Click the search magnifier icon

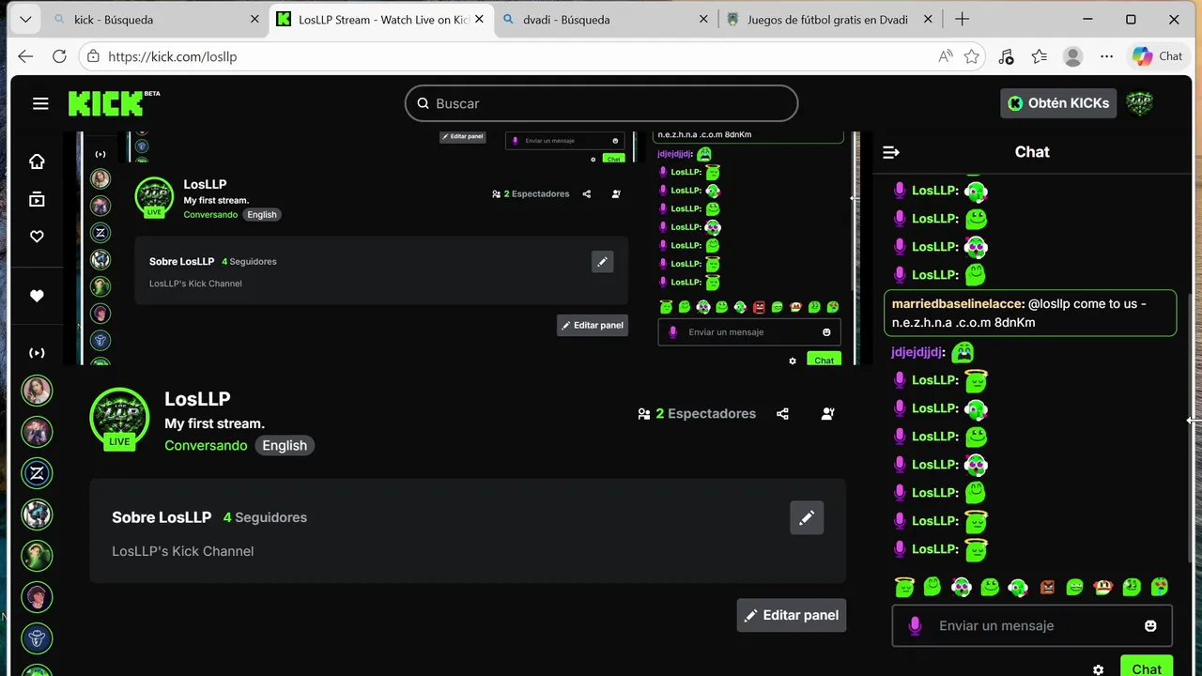tap(423, 103)
